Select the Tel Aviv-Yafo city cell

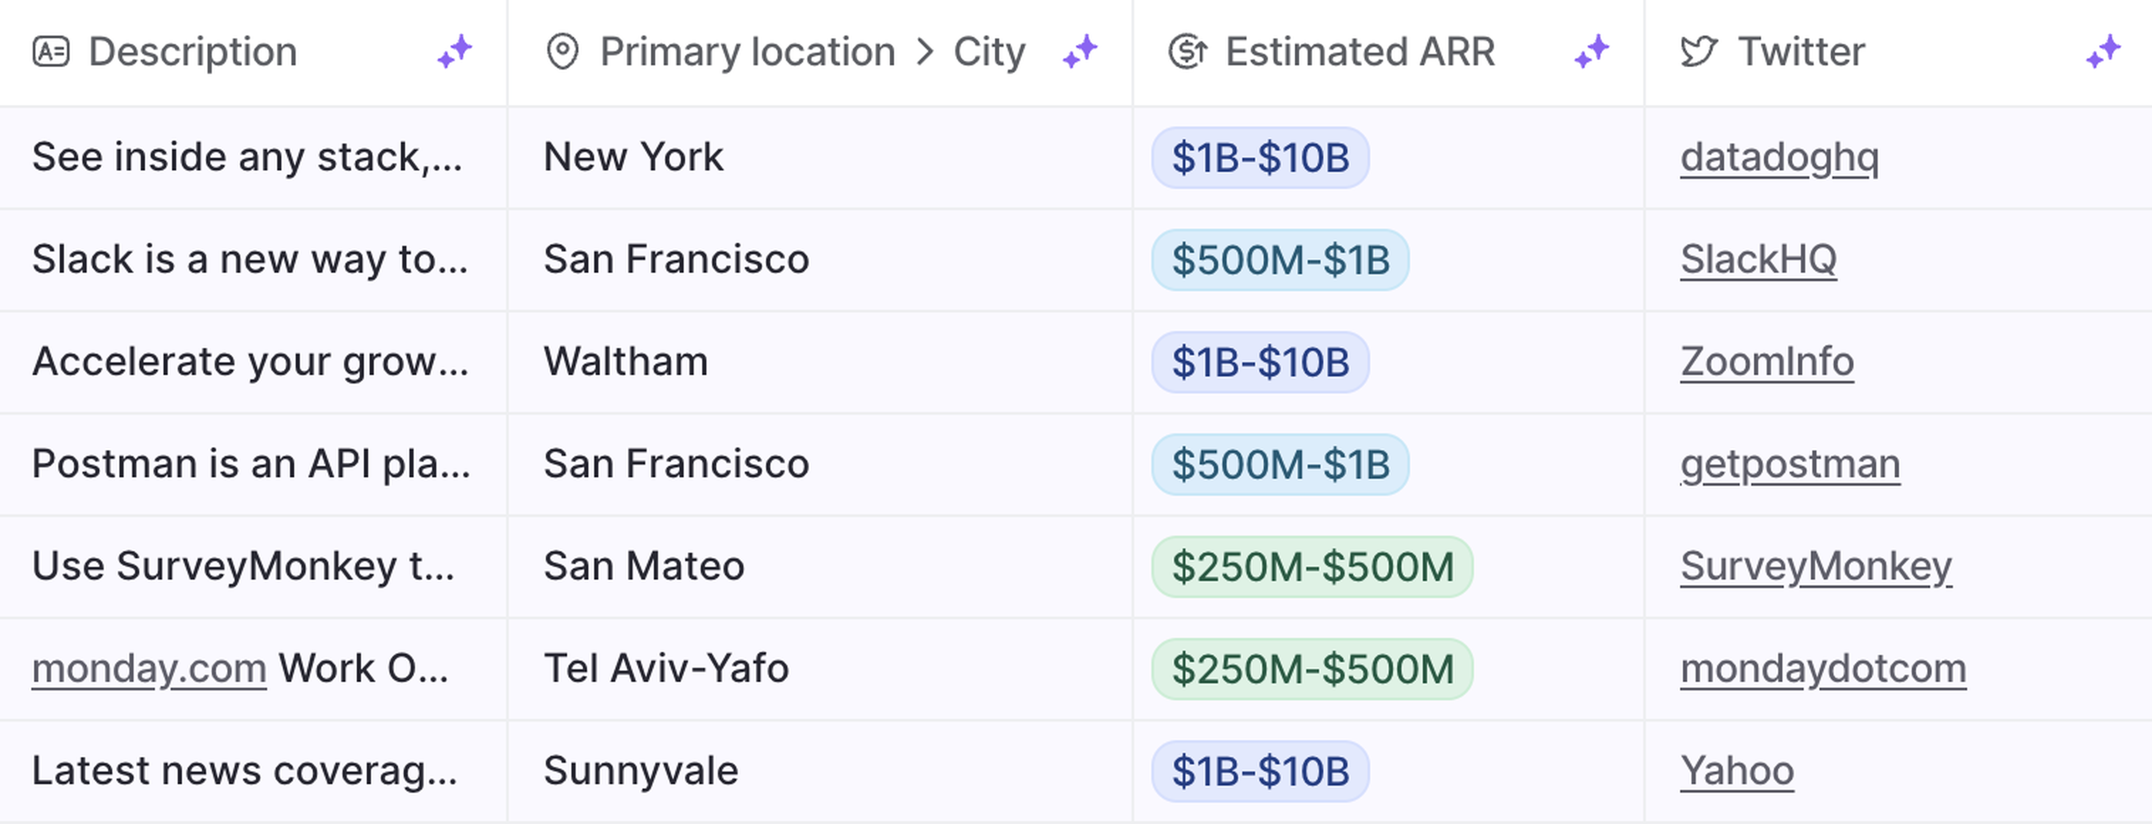(666, 669)
